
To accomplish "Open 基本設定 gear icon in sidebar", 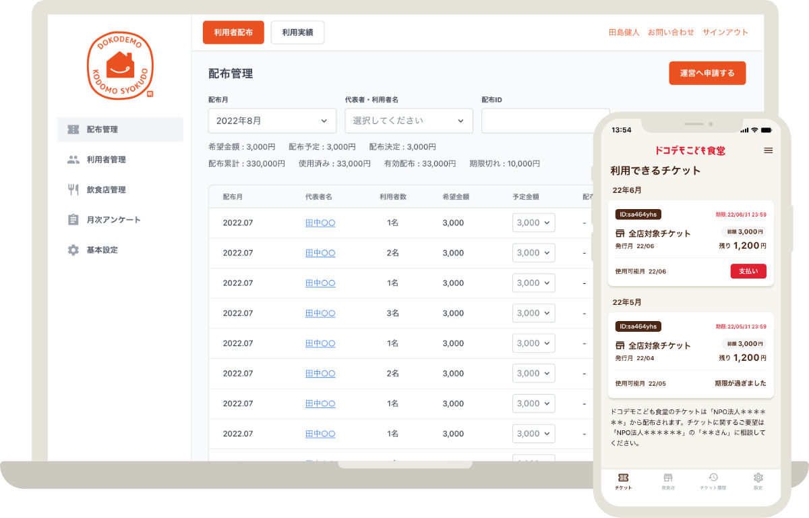I will (x=73, y=250).
